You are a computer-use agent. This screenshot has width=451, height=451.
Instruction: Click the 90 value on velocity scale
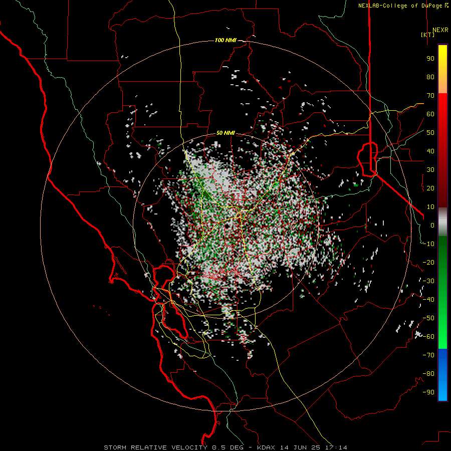(430, 59)
